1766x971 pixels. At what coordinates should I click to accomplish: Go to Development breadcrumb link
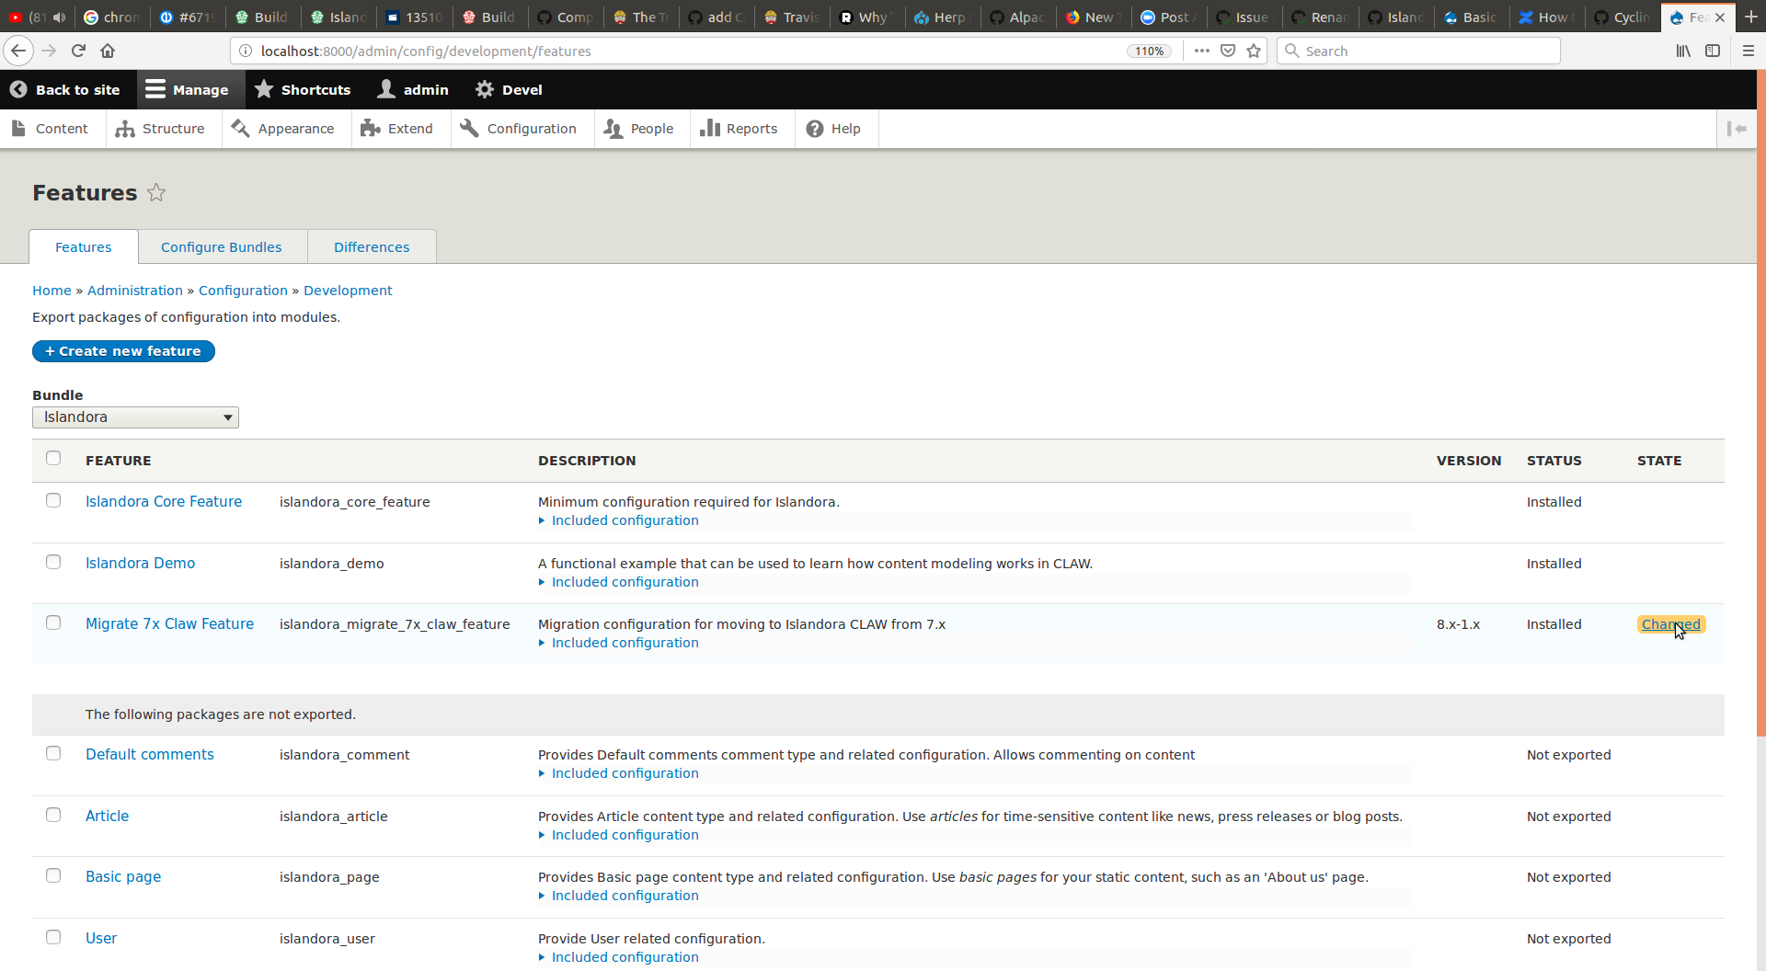coord(348,291)
